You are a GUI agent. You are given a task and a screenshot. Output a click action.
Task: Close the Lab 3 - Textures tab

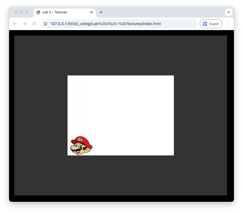click(x=91, y=12)
